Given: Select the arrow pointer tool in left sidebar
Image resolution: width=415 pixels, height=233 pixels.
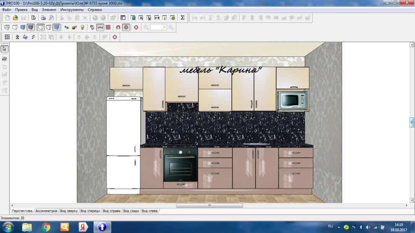Looking at the screenshot, I should (x=5, y=49).
